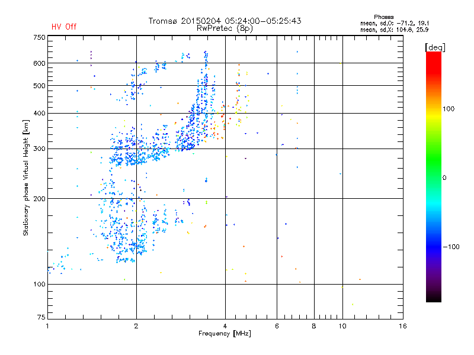Click y-axis label '75'
This screenshot has width=474, height=355.
pyautogui.click(x=41, y=317)
